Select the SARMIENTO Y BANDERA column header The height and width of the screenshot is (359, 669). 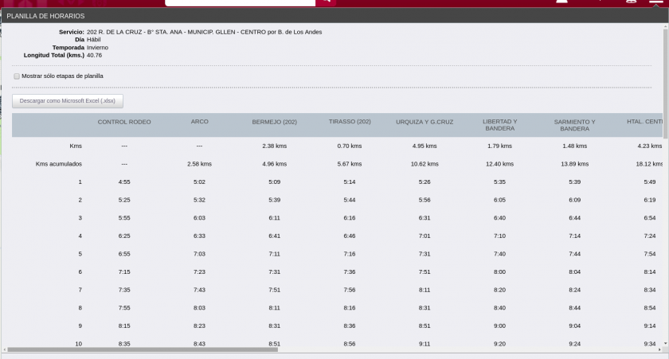pyautogui.click(x=574, y=125)
